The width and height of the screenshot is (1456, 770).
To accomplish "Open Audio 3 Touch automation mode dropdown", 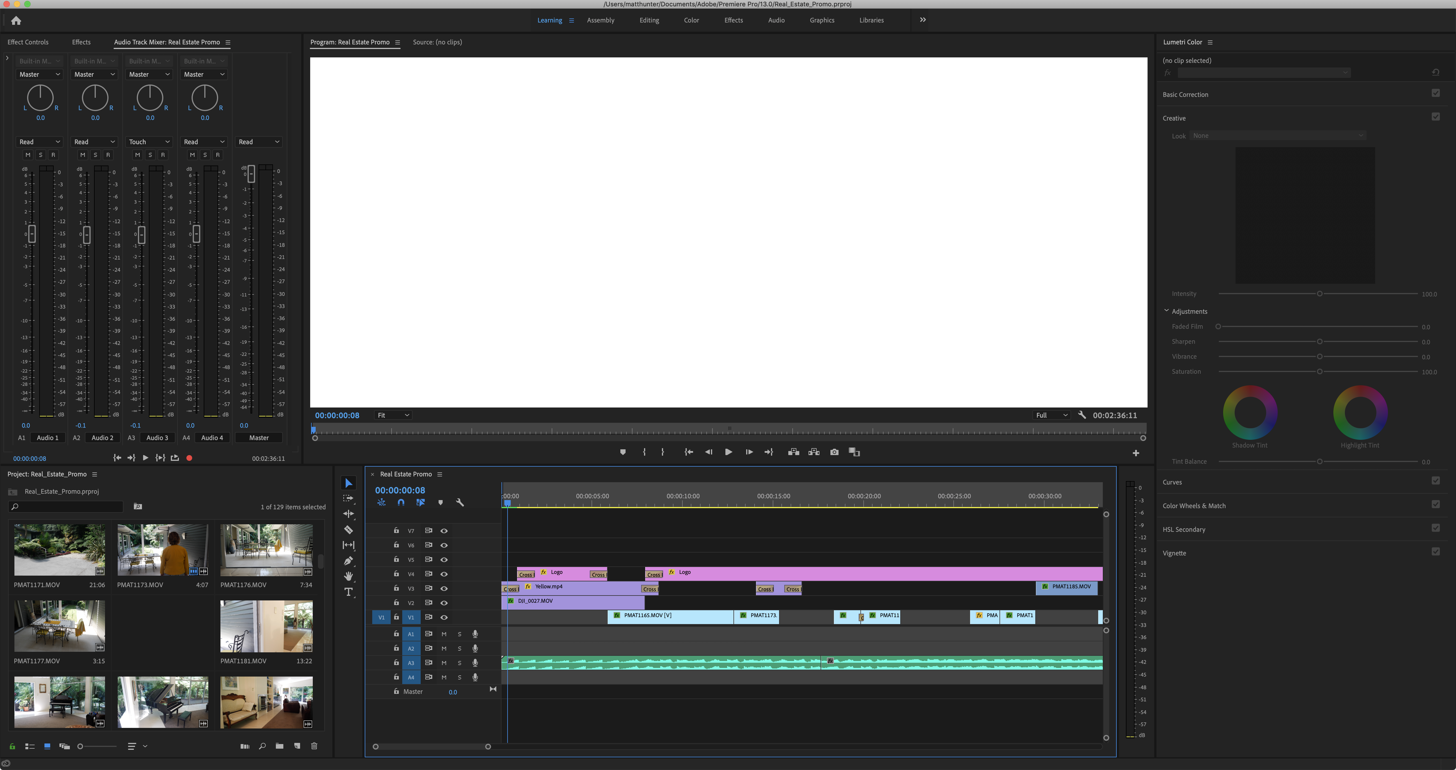I will pos(149,142).
